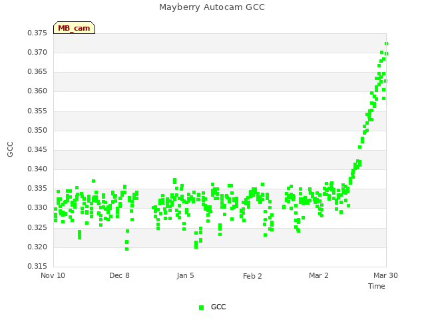Viewport: 426px width, 320px height.
Task: Click the 0.355 y-axis tick label
Action: click(37, 111)
